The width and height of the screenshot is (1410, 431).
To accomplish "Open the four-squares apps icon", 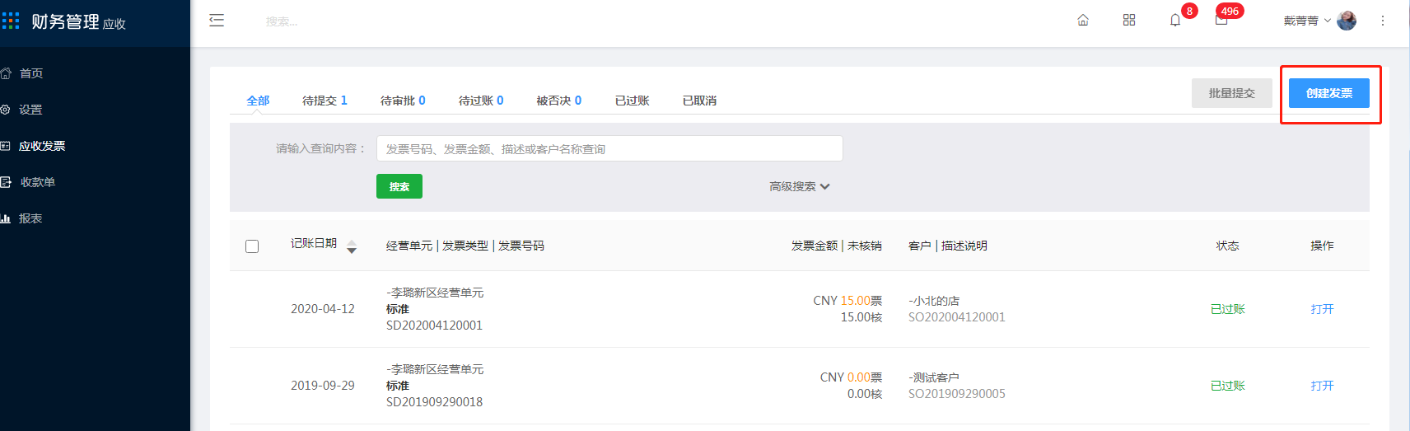I will click(x=1129, y=21).
